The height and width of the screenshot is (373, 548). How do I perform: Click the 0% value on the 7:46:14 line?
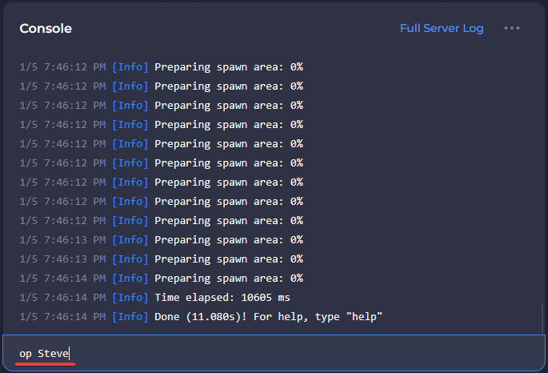(296, 279)
